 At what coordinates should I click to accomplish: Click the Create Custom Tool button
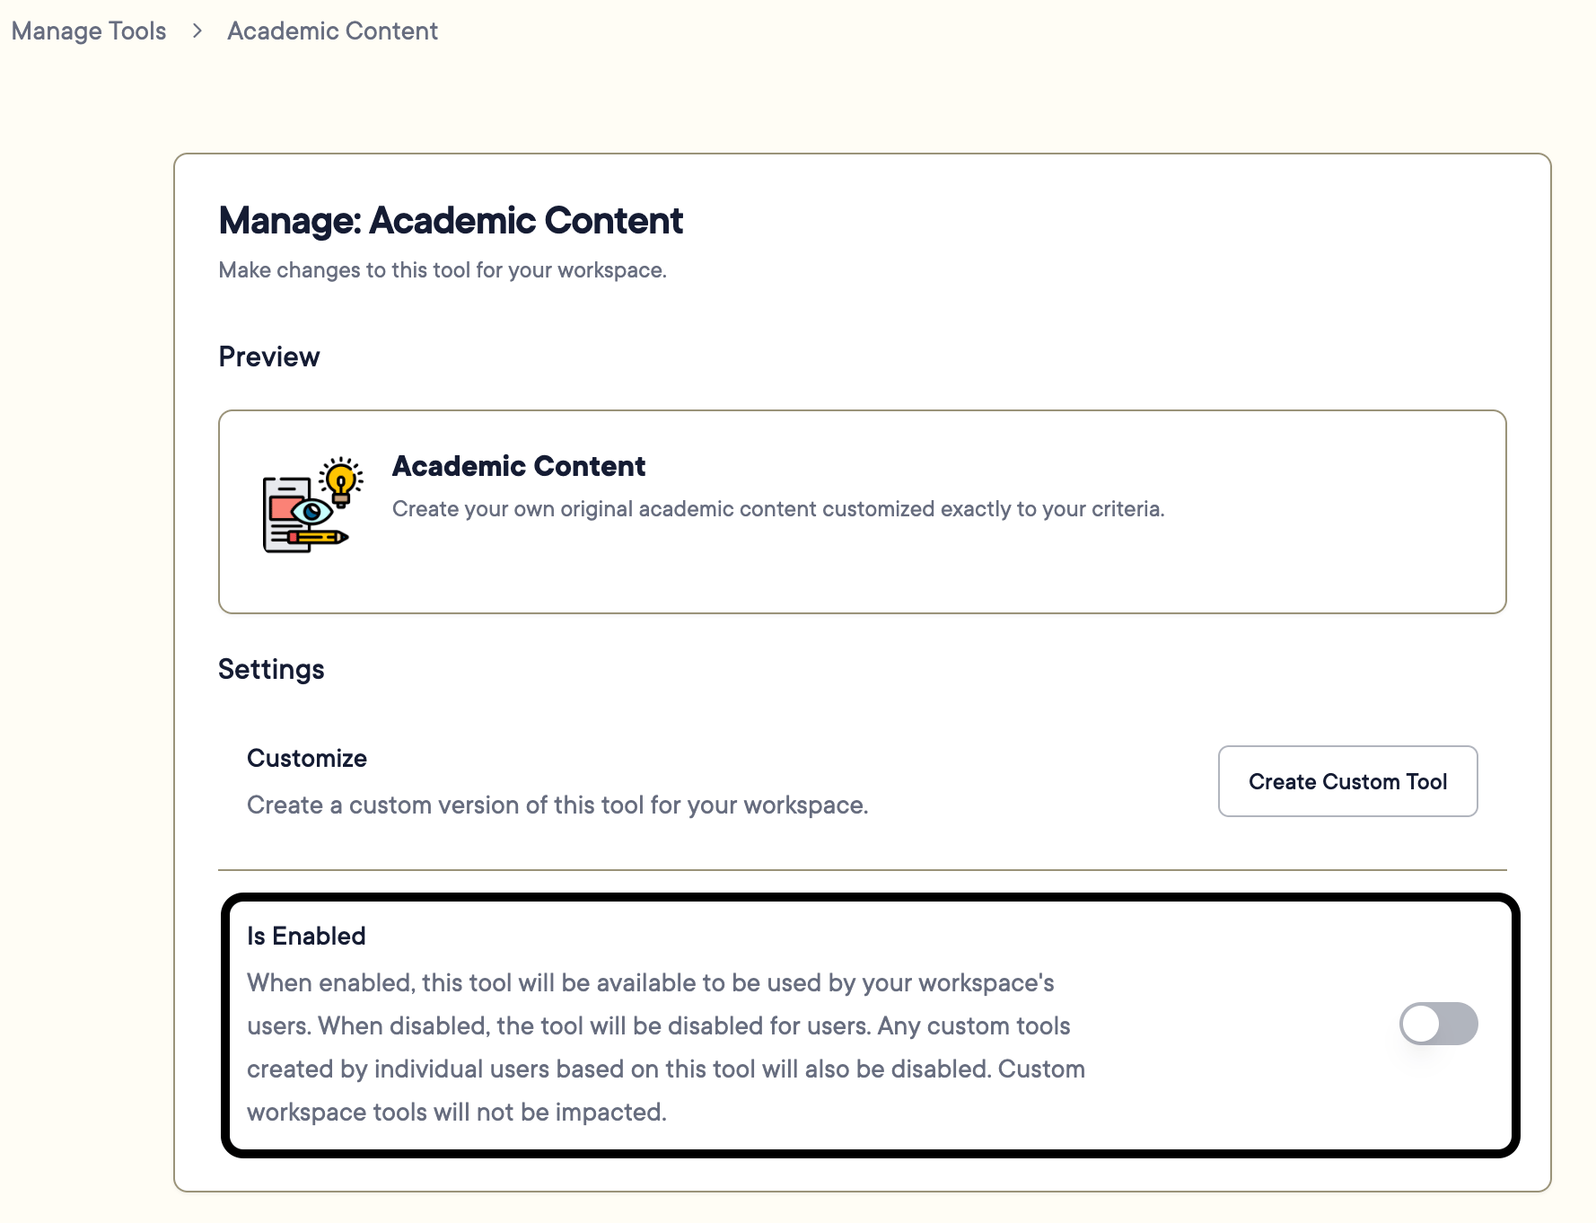click(1347, 781)
